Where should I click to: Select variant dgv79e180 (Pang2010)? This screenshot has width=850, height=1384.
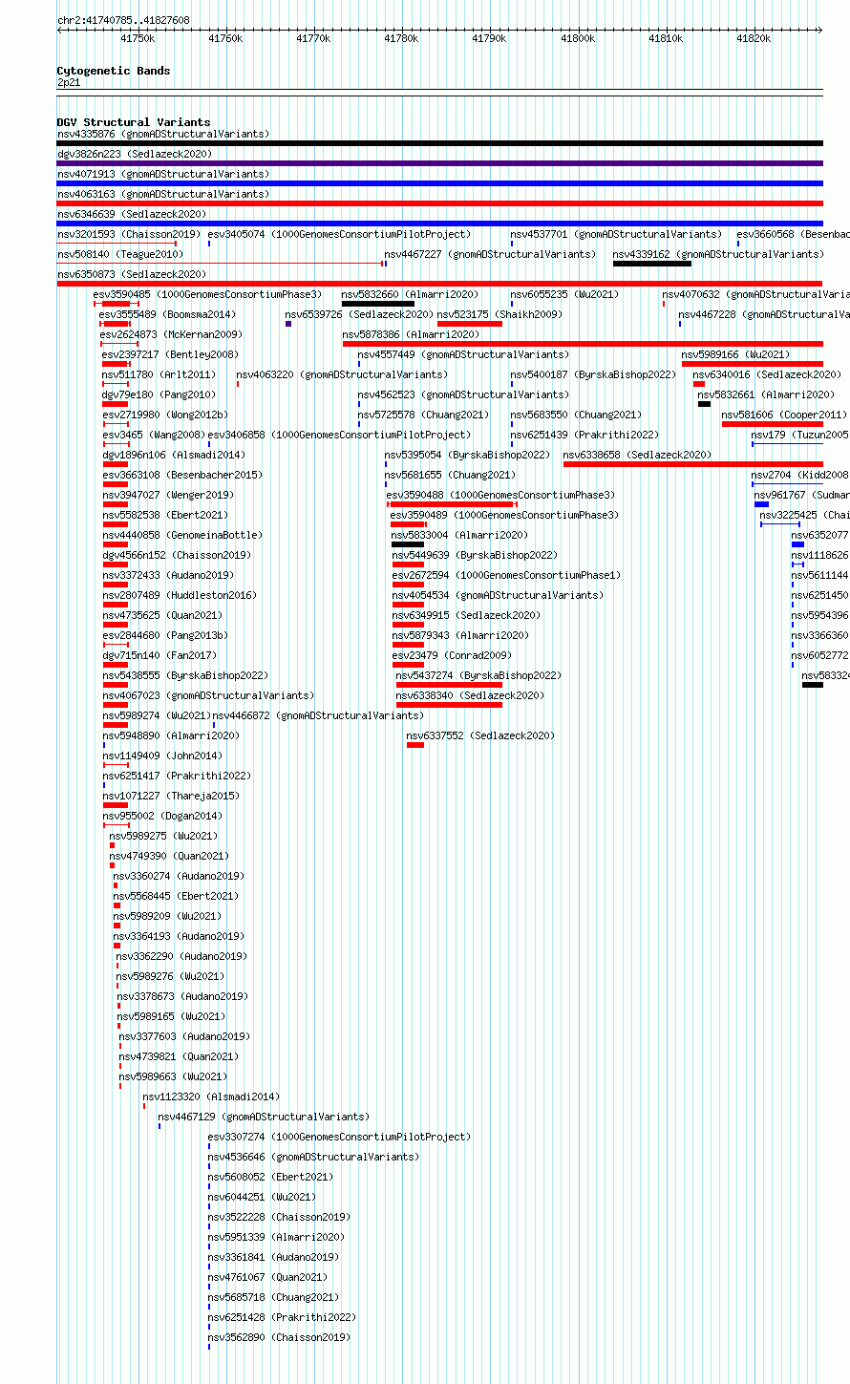159,394
